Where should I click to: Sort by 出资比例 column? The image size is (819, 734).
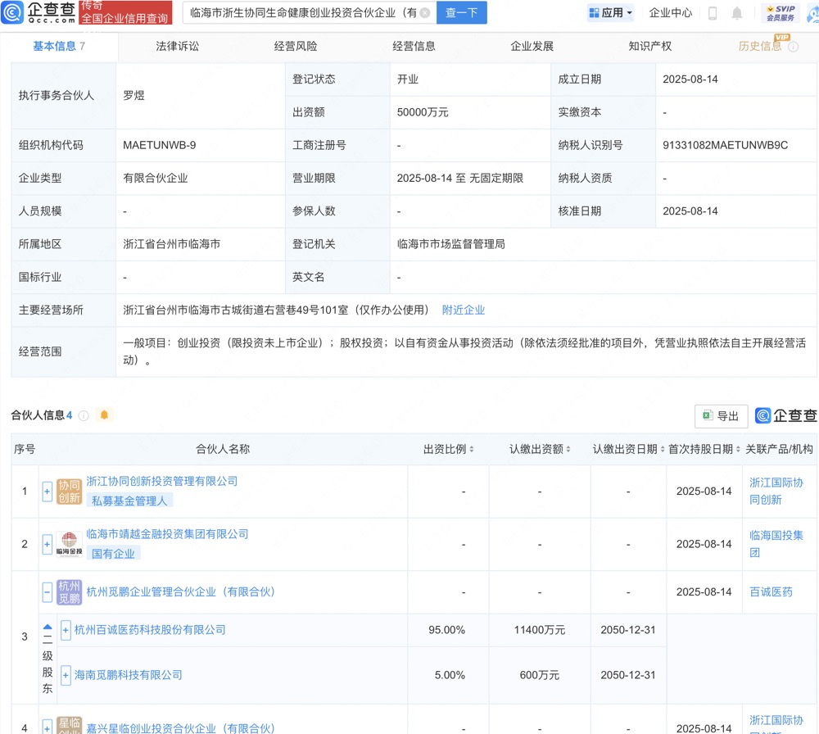pyautogui.click(x=448, y=449)
